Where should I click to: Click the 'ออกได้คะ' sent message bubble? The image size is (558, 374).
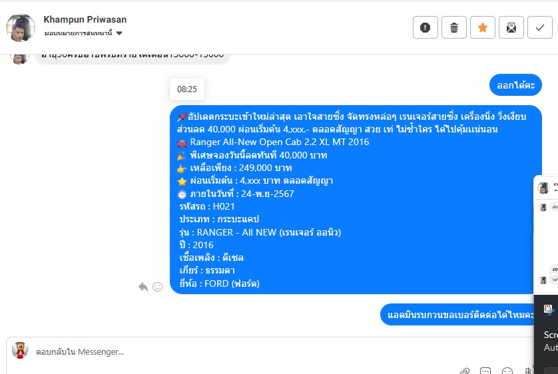[x=515, y=85]
